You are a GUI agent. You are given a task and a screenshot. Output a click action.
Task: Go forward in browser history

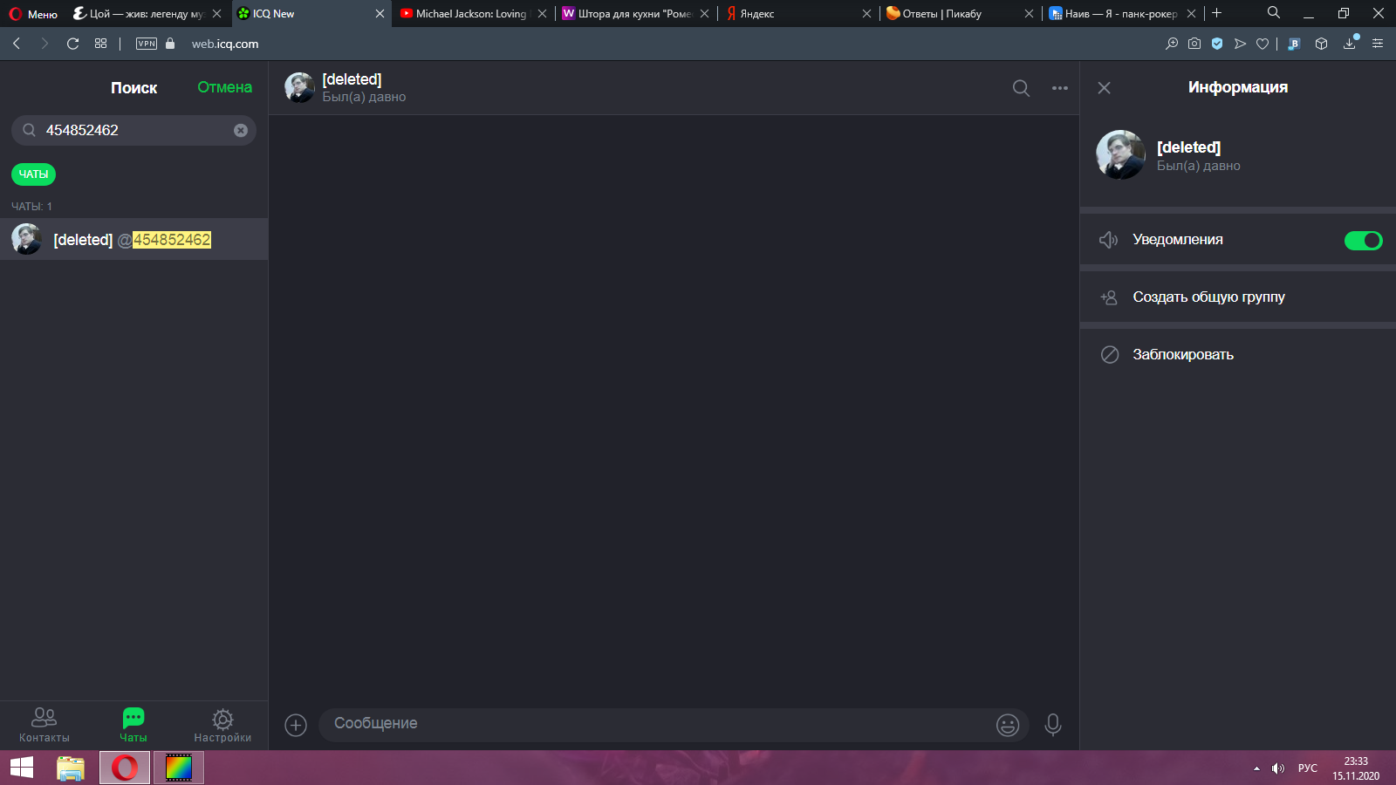44,44
